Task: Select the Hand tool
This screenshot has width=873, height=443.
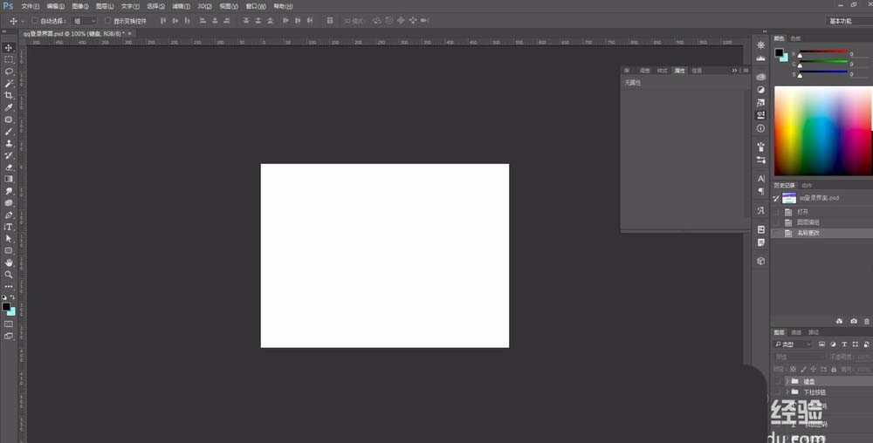Action: click(9, 262)
